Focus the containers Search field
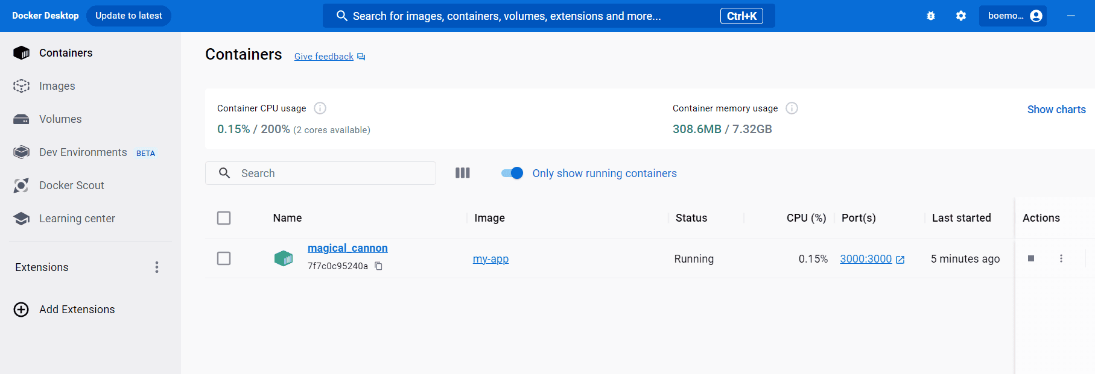This screenshot has width=1095, height=374. (320, 173)
